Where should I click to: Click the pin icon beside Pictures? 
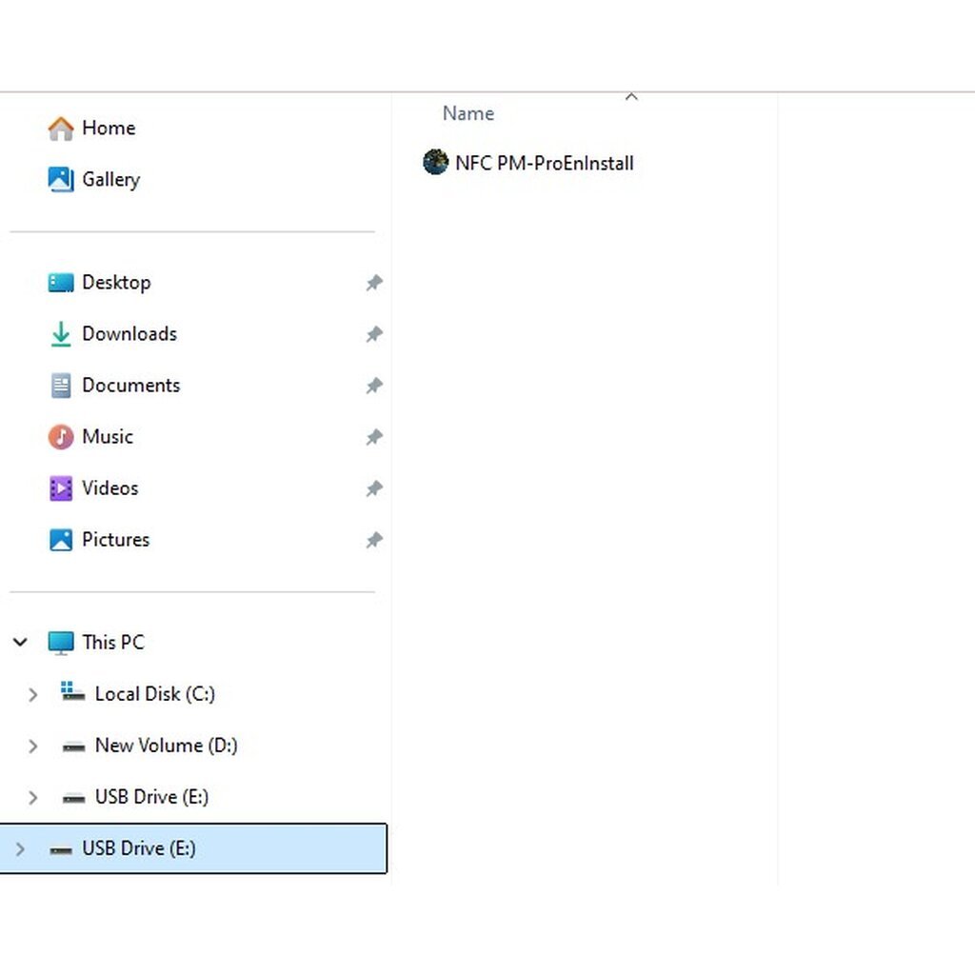coord(373,540)
